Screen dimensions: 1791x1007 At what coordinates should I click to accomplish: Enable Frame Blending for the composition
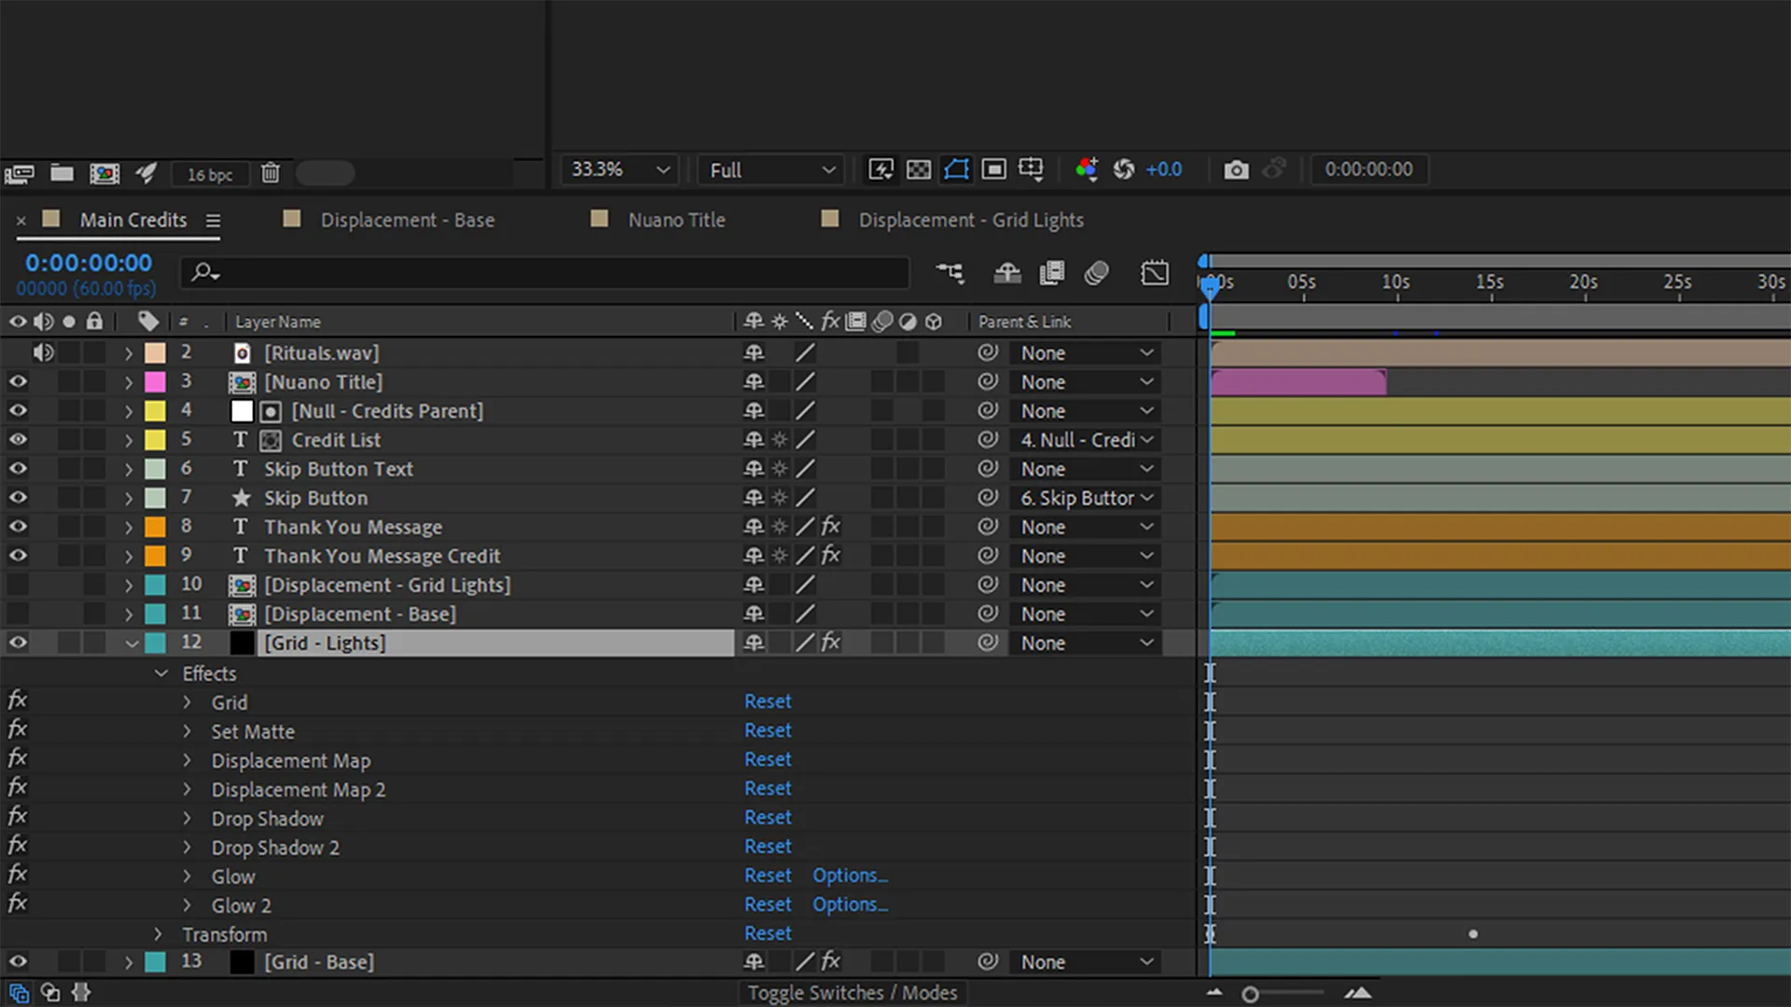tap(1052, 273)
